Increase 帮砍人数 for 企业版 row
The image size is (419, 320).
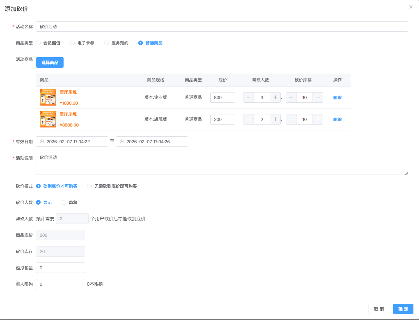(275, 97)
